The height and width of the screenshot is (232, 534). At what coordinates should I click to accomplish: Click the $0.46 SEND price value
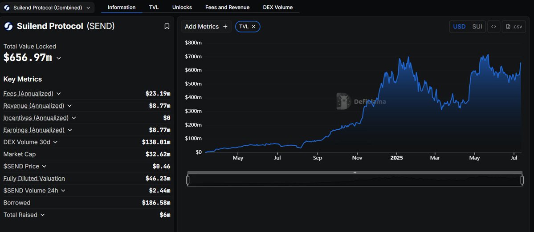(161, 166)
